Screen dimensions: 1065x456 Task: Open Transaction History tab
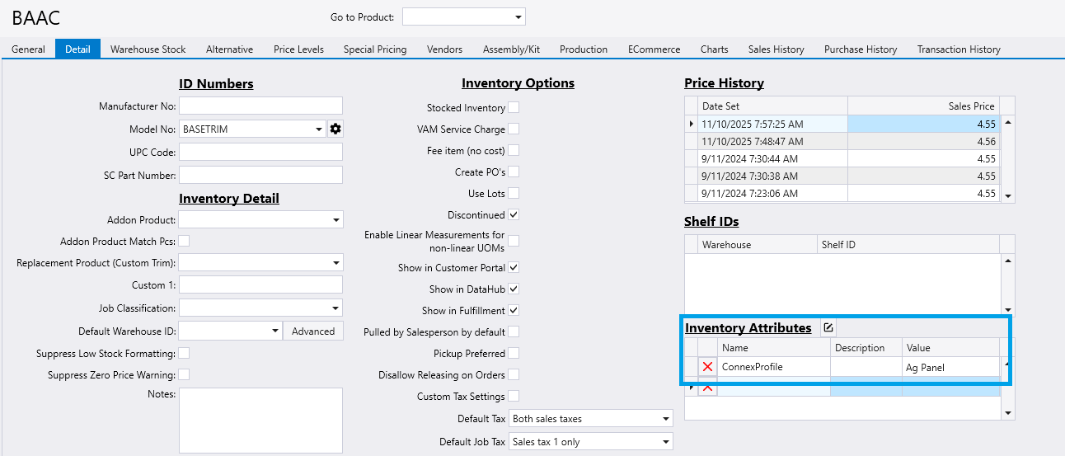click(x=959, y=49)
